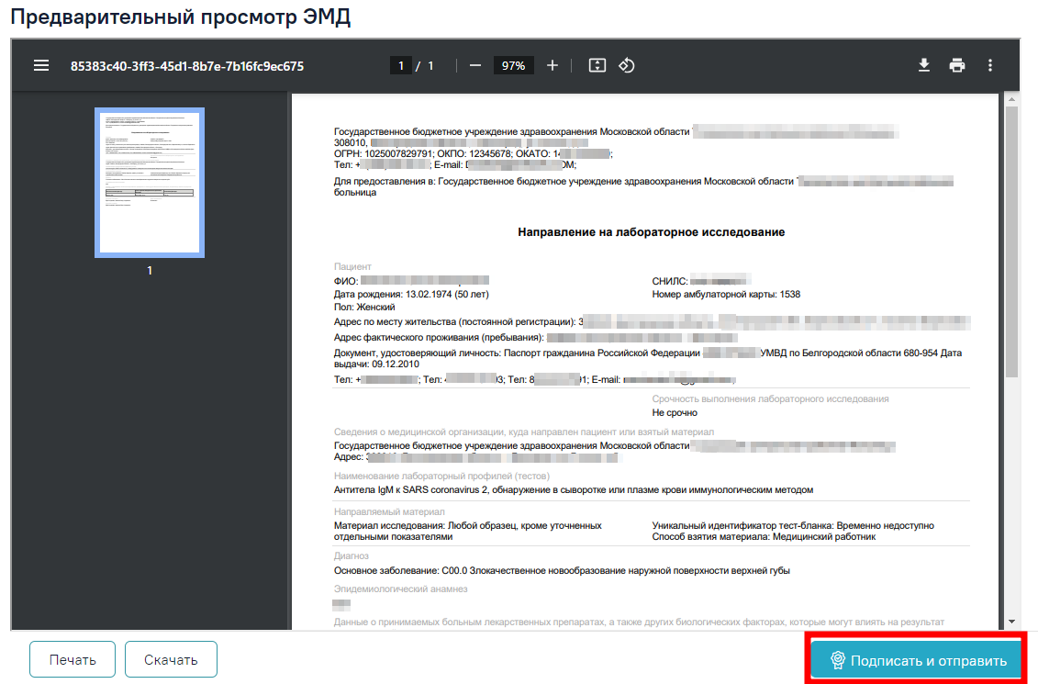The image size is (1038, 684).
Task: Click Способ взятия материала: Медицинский работник
Action: [764, 537]
